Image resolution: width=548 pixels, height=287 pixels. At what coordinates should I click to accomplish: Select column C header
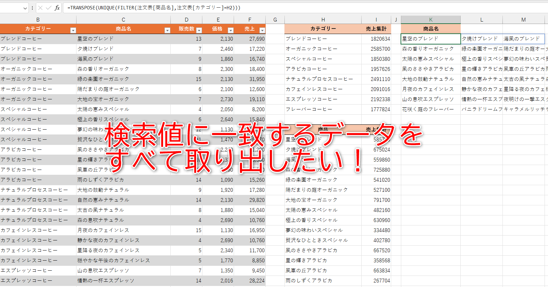click(x=123, y=20)
